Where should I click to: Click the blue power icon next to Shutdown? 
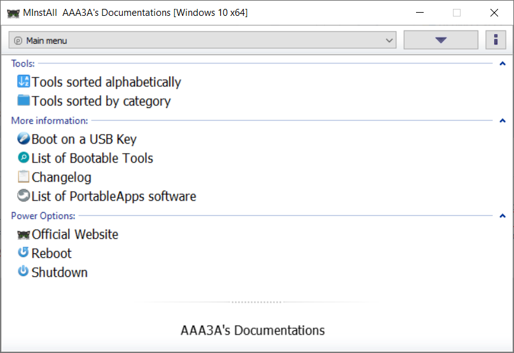tap(24, 271)
